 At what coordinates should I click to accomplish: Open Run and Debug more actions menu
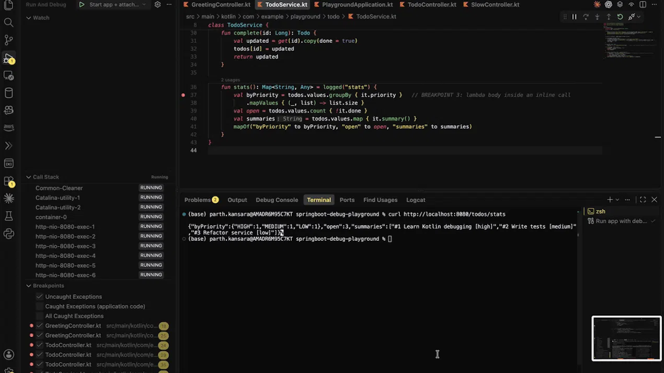169,5
